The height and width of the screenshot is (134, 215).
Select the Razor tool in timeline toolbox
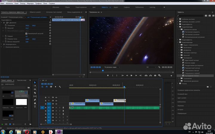(35, 93)
